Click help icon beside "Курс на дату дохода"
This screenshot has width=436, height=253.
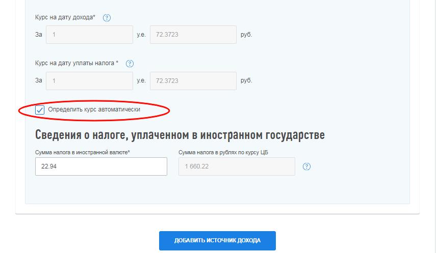point(107,18)
